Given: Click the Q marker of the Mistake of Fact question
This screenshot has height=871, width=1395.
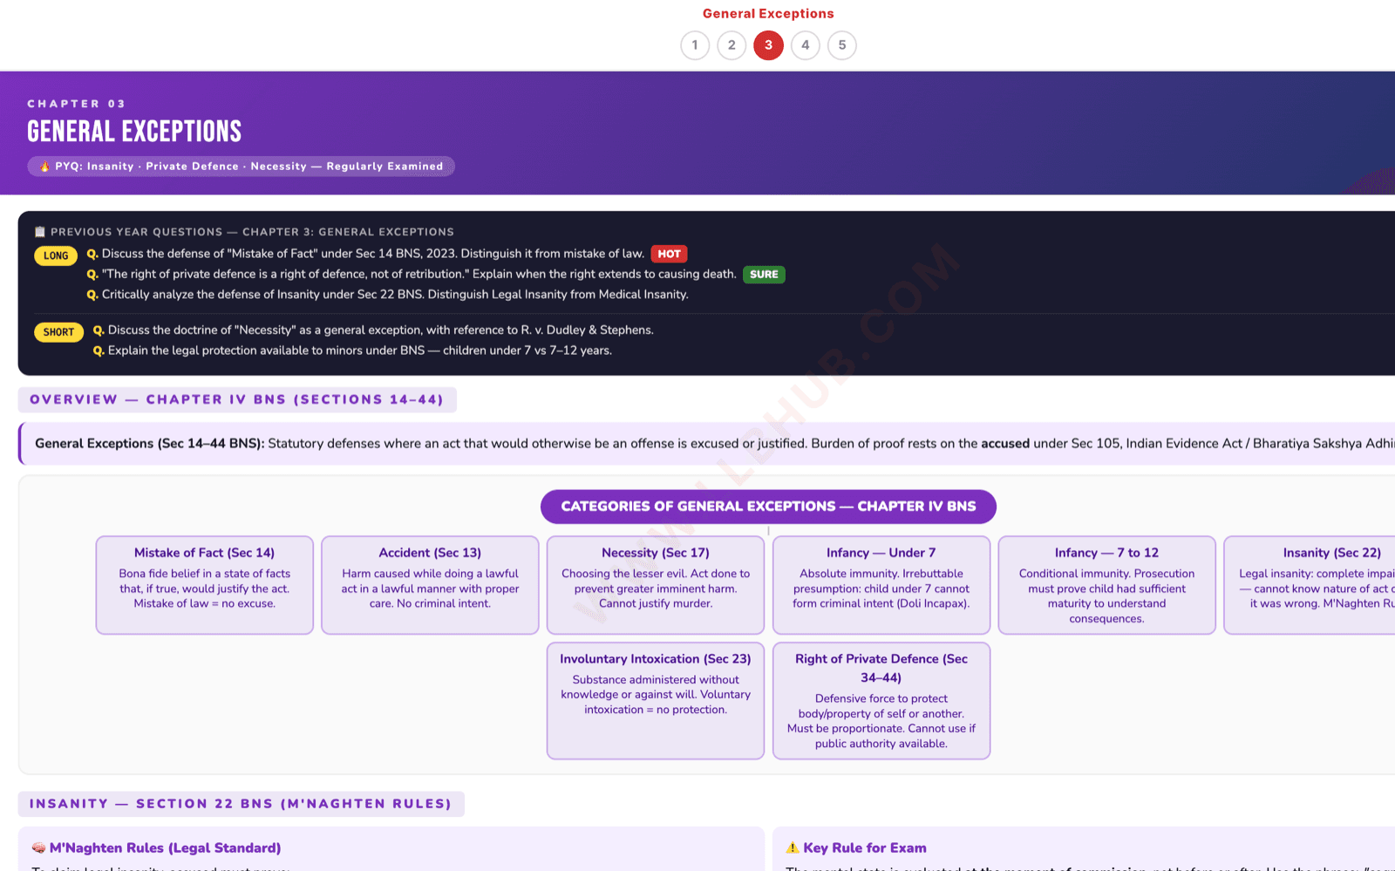Looking at the screenshot, I should tap(92, 254).
